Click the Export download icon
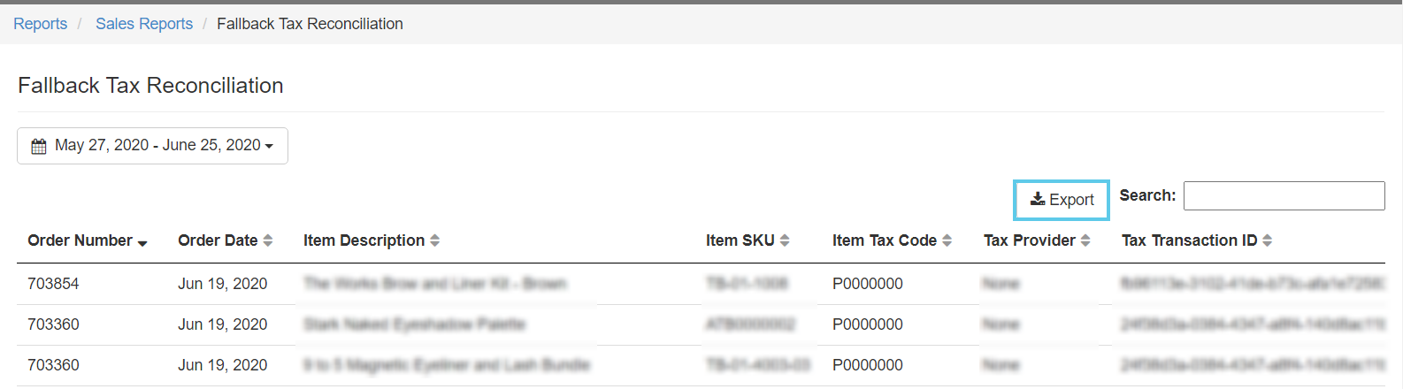Image resolution: width=1403 pixels, height=389 pixels. [1038, 200]
